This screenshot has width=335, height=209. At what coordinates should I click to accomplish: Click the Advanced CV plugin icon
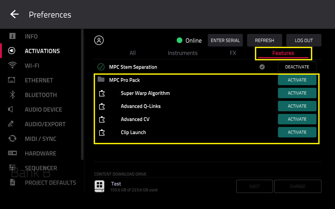[x=102, y=119]
